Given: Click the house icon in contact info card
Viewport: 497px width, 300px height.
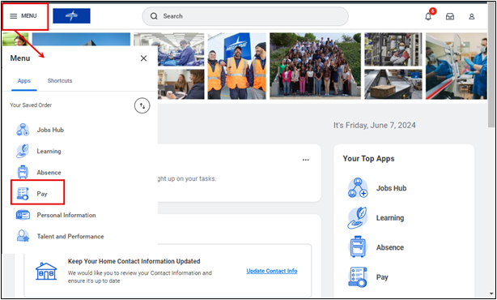Looking at the screenshot, I should tap(46, 271).
